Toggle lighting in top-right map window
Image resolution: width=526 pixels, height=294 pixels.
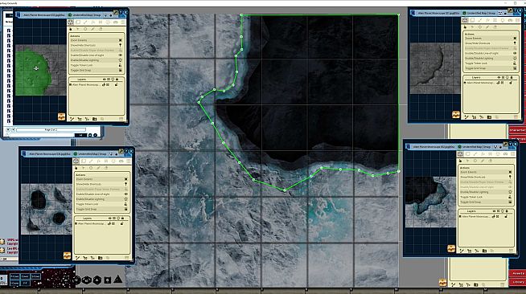click(x=491, y=59)
